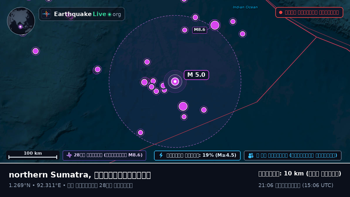Viewport: 350px width, 197px height.
Task: Click the EarthquakeLive compass logo icon
Action: point(46,14)
